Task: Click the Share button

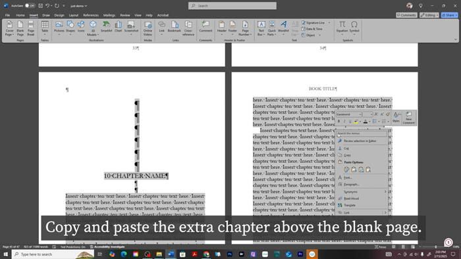Action: (x=449, y=15)
